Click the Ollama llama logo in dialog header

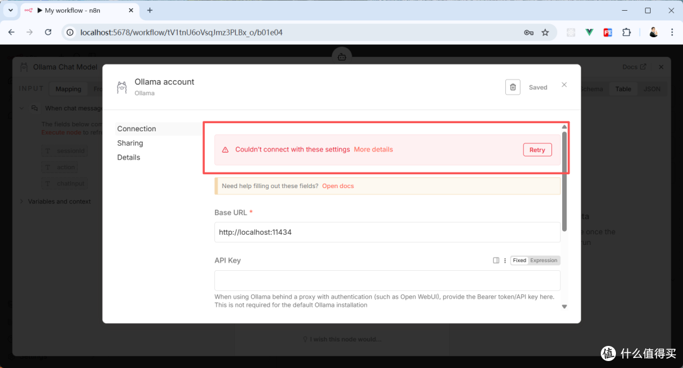(122, 87)
